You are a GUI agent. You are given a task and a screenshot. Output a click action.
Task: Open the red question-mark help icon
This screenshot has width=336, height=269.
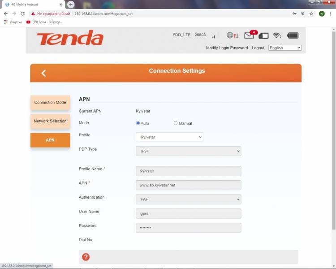86,257
